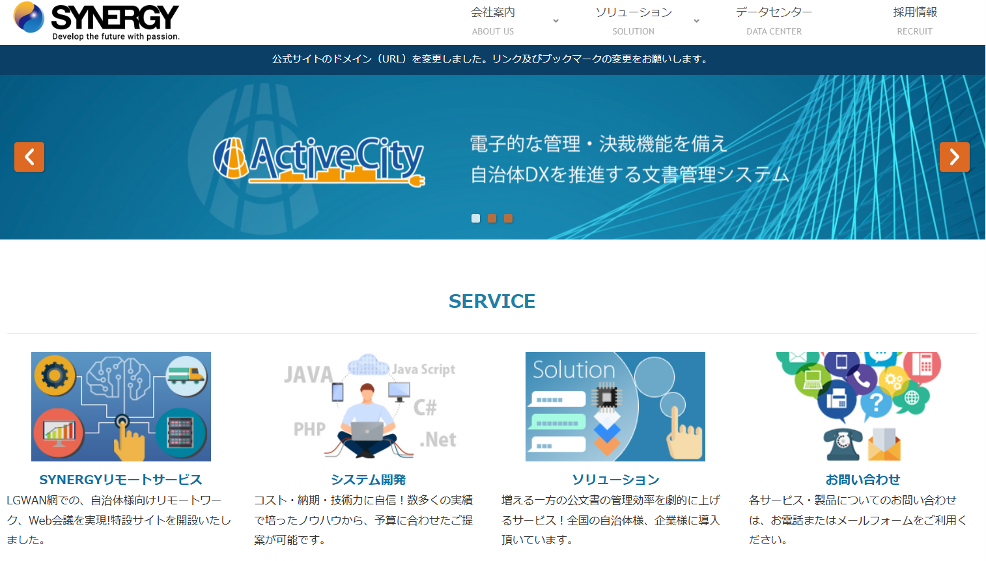Viewport: 986px width, 561px height.
Task: Click the domain change notice banner text
Action: [492, 59]
